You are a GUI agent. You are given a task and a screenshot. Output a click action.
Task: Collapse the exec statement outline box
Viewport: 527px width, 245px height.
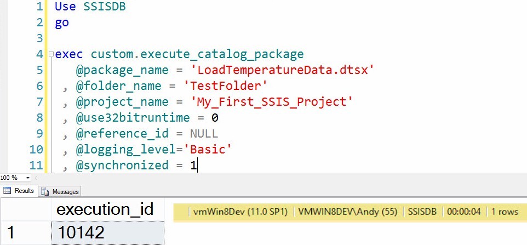pos(51,54)
